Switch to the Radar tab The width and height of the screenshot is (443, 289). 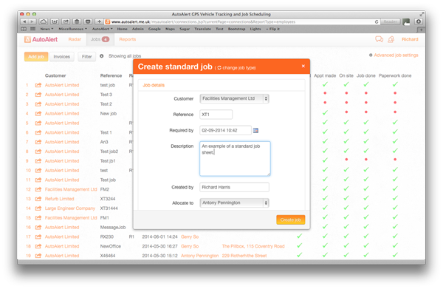75,39
